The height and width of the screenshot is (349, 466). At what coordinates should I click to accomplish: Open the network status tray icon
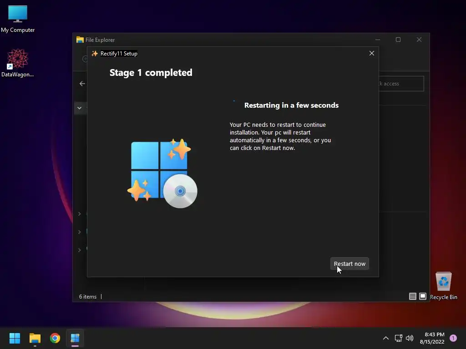(399, 338)
